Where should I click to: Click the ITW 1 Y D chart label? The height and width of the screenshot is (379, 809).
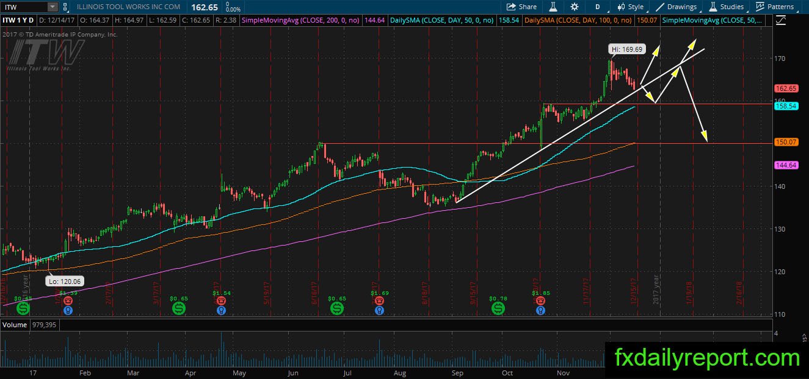[x=18, y=20]
